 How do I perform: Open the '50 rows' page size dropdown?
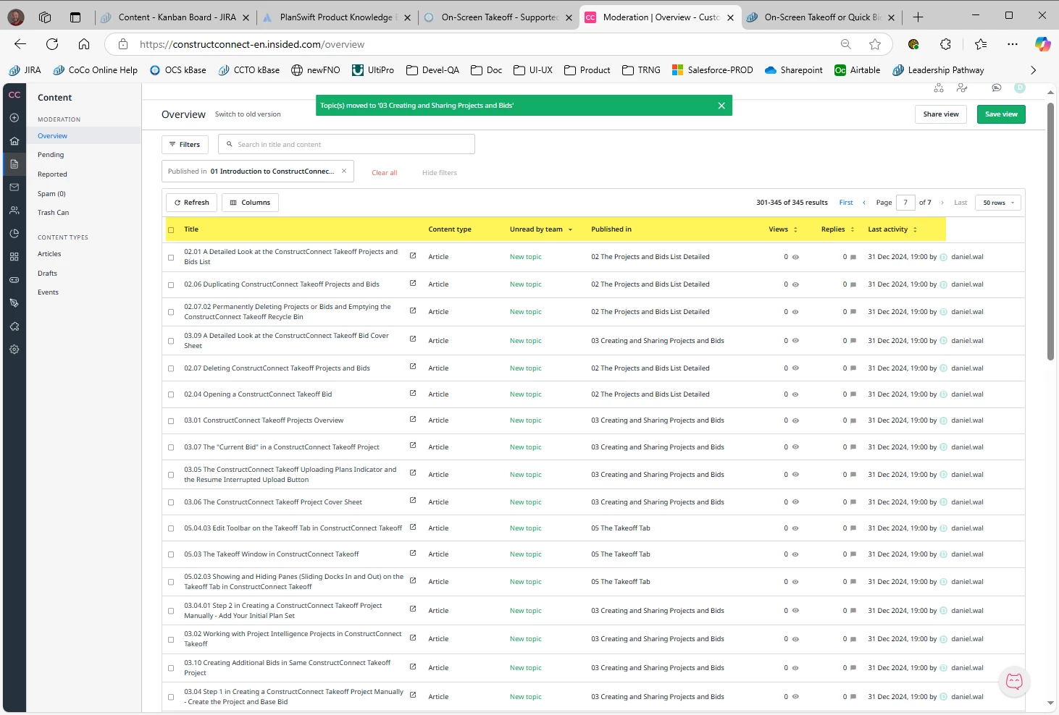(998, 203)
